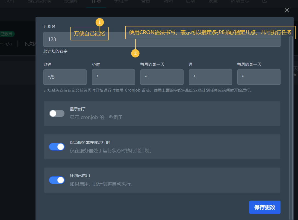
Task: Click the 方便自己记忆 annotation box
Action: 89,34
